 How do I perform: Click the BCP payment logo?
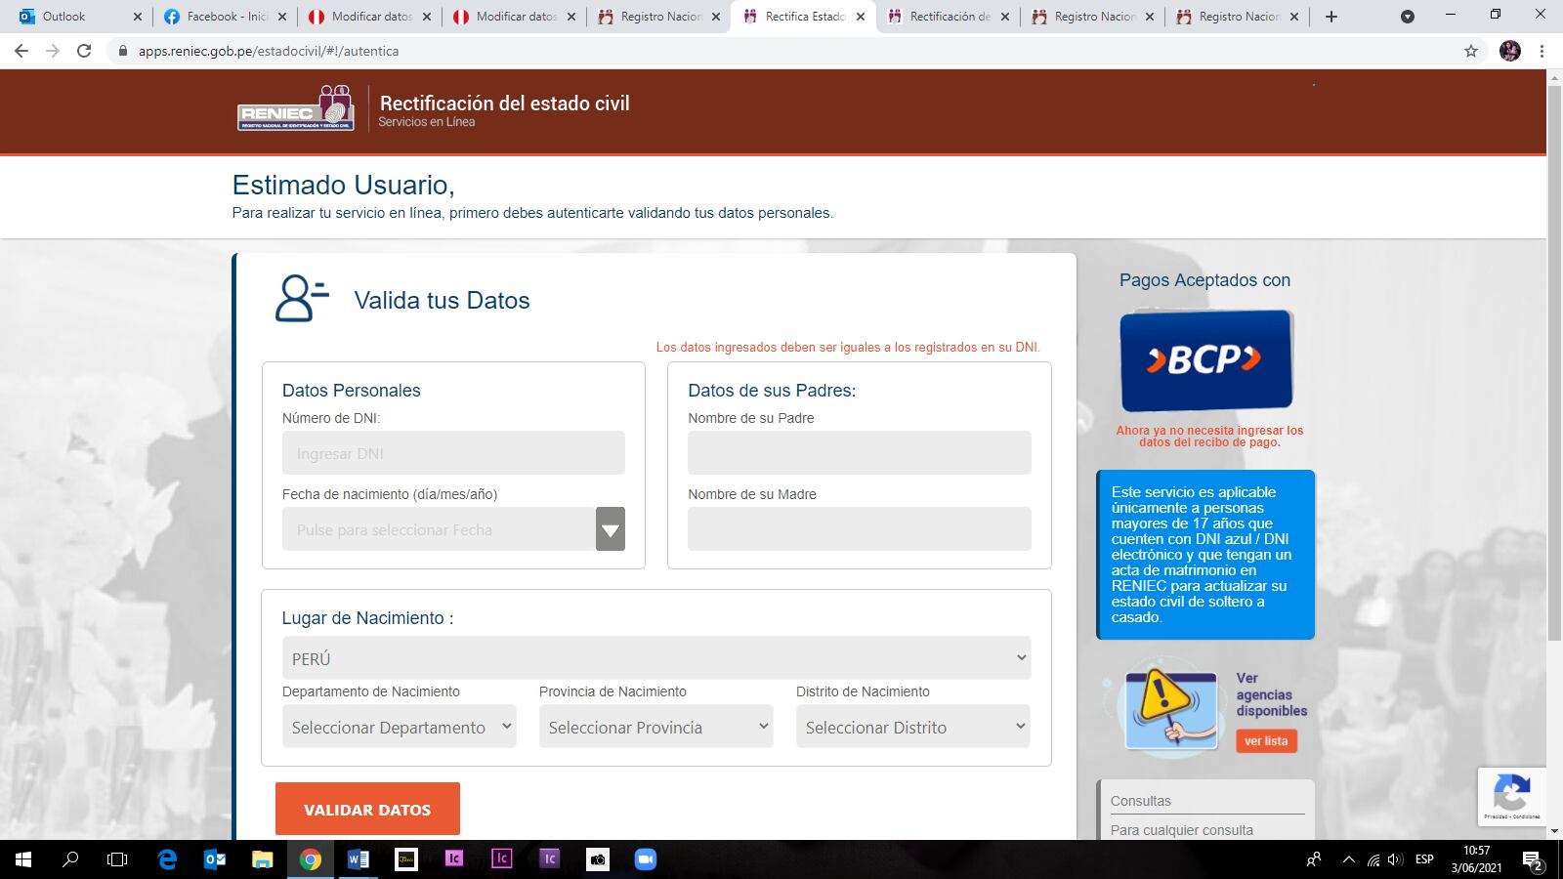(1205, 359)
